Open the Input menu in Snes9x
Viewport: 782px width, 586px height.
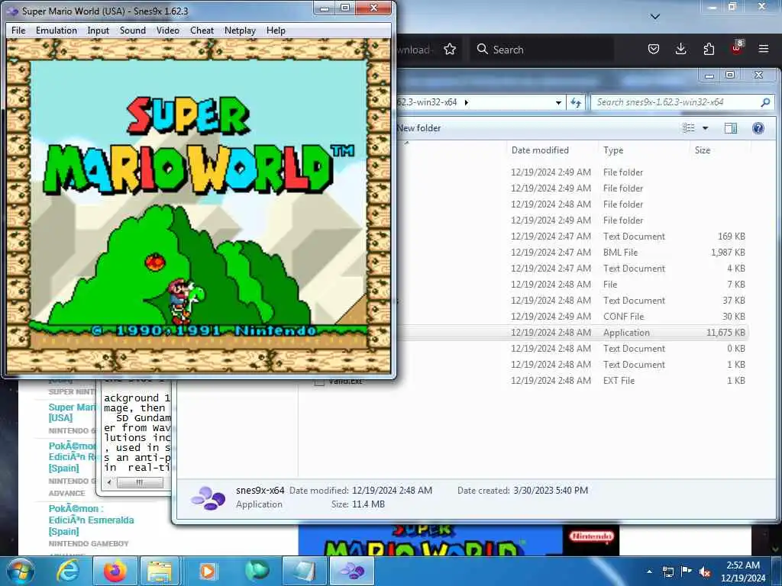click(99, 31)
